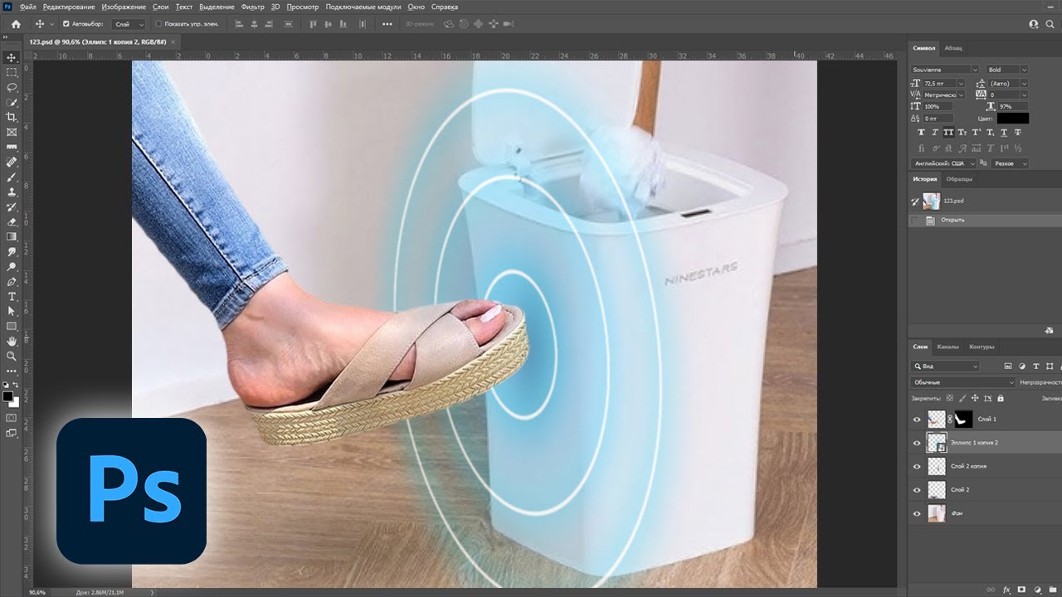Select the Gradient tool
Image resolution: width=1062 pixels, height=597 pixels.
tap(12, 236)
